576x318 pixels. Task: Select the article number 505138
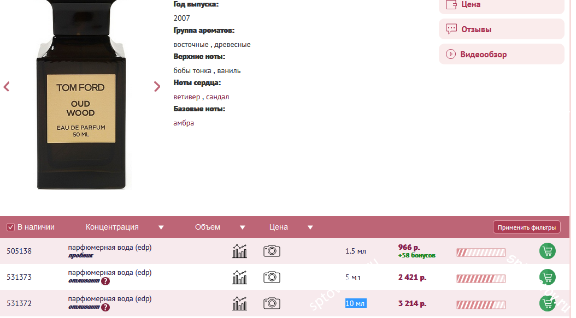click(x=19, y=251)
